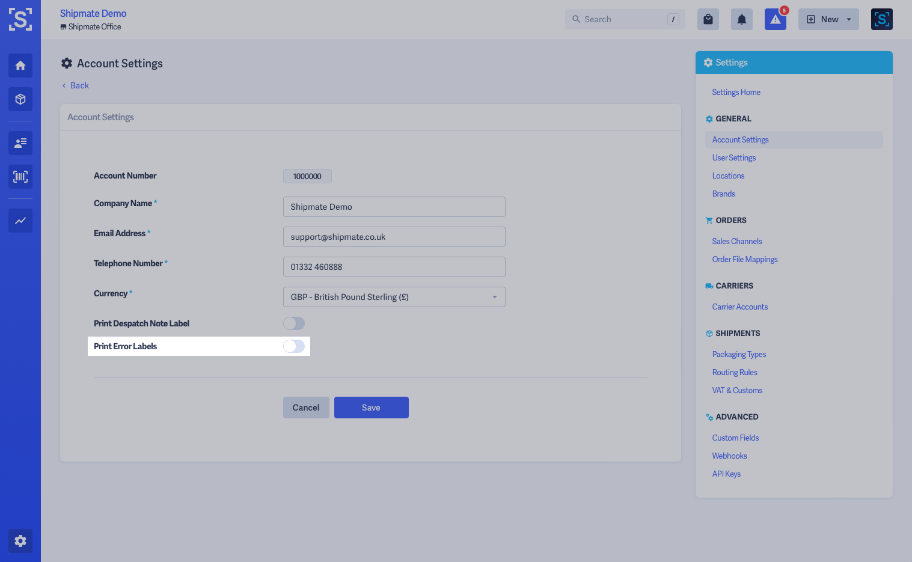Screen dimensions: 912x562
Task: Click the Cancel button
Action: [x=306, y=408]
